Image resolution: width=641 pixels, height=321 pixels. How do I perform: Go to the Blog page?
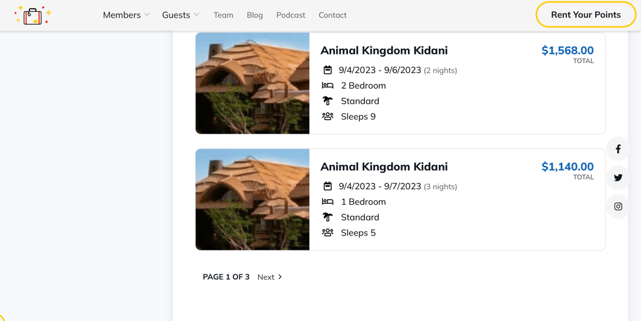point(255,15)
